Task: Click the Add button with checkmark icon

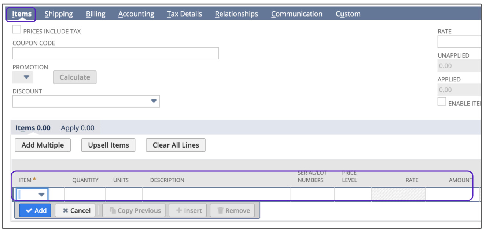Action: pyautogui.click(x=35, y=211)
